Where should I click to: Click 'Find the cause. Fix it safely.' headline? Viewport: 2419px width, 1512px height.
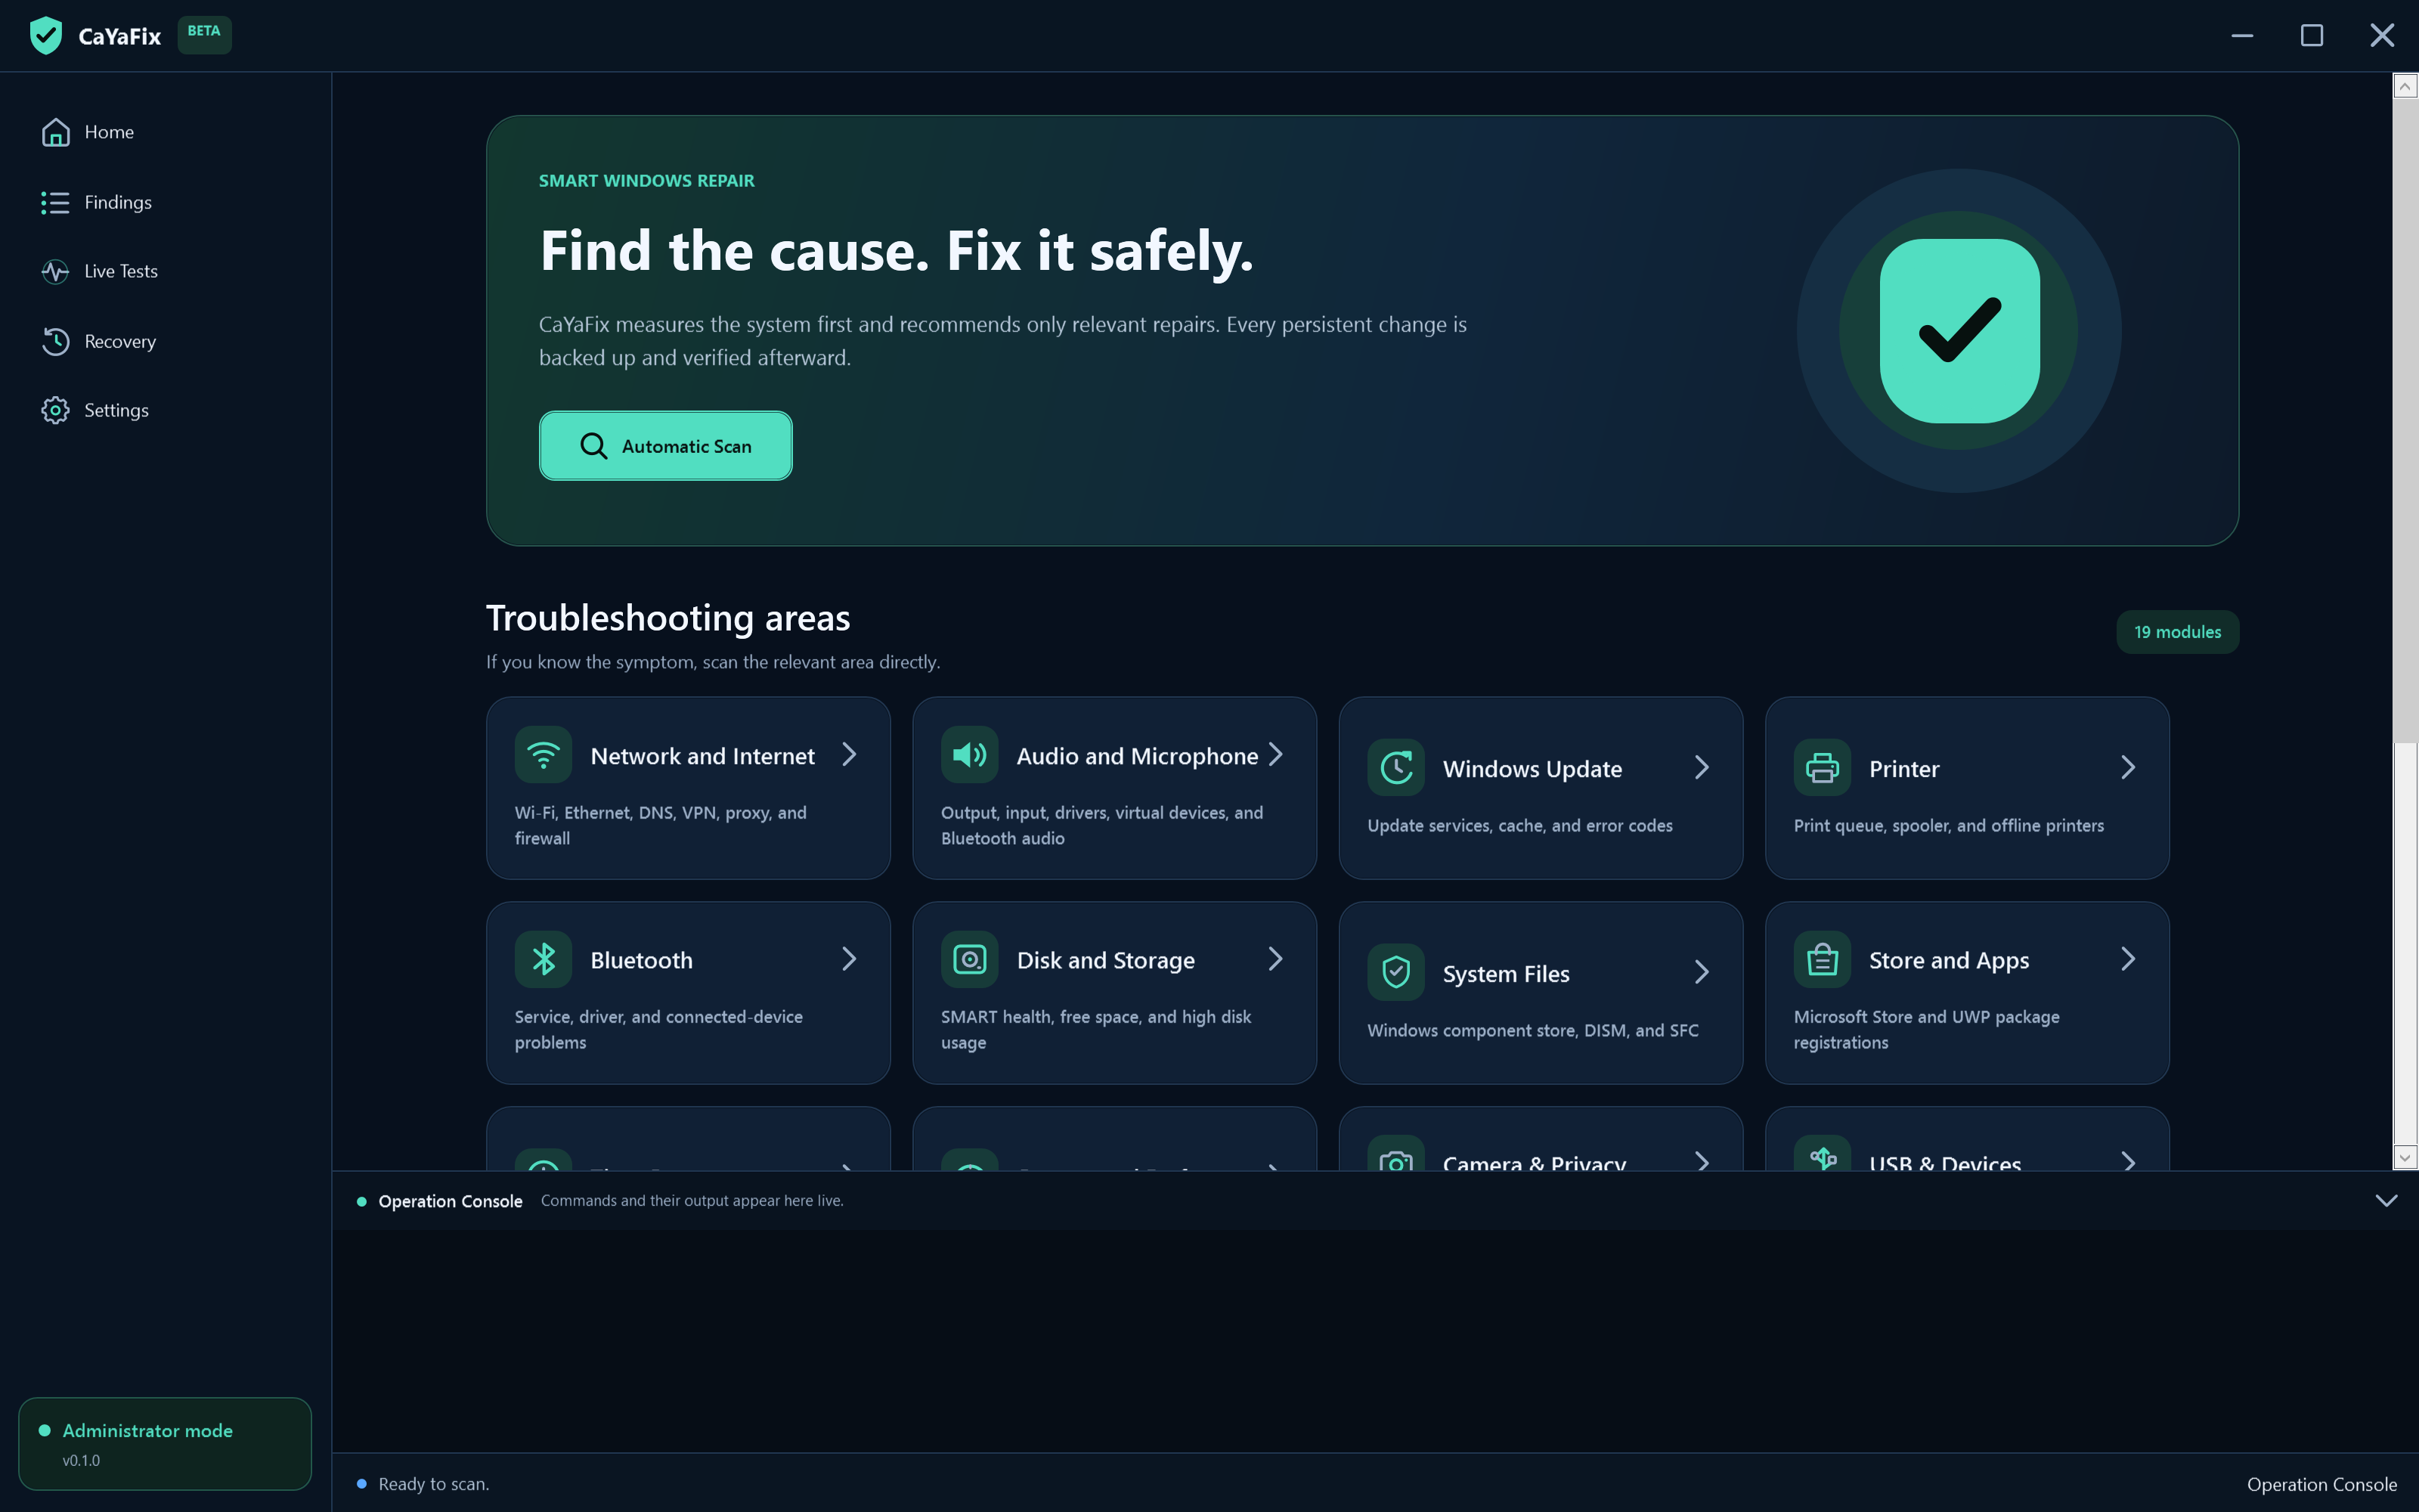(x=897, y=250)
